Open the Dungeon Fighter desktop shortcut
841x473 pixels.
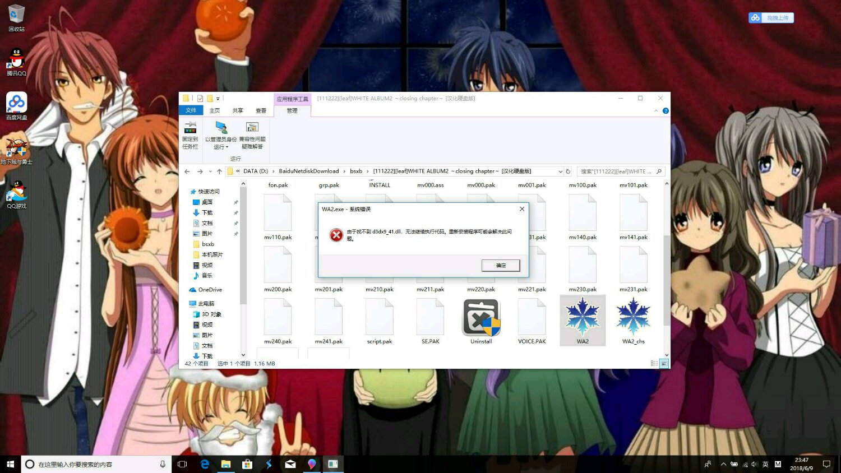16,151
